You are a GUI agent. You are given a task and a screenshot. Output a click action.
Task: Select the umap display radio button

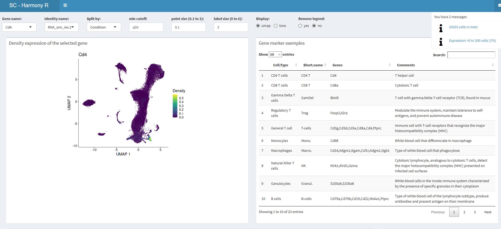(x=258, y=26)
